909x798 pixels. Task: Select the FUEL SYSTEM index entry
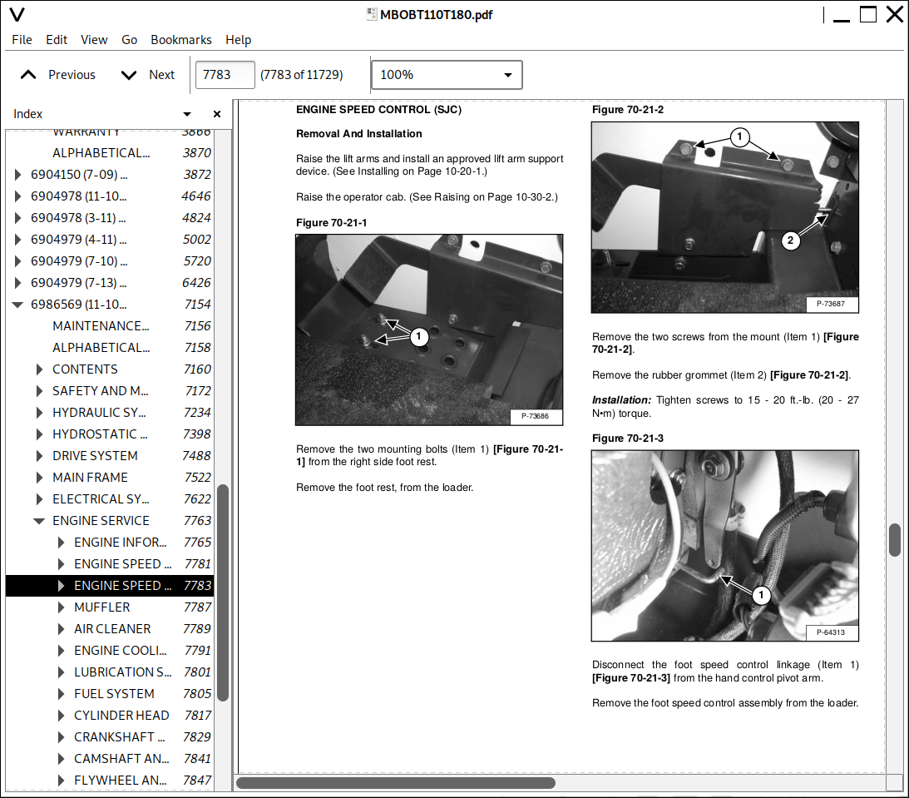(114, 694)
